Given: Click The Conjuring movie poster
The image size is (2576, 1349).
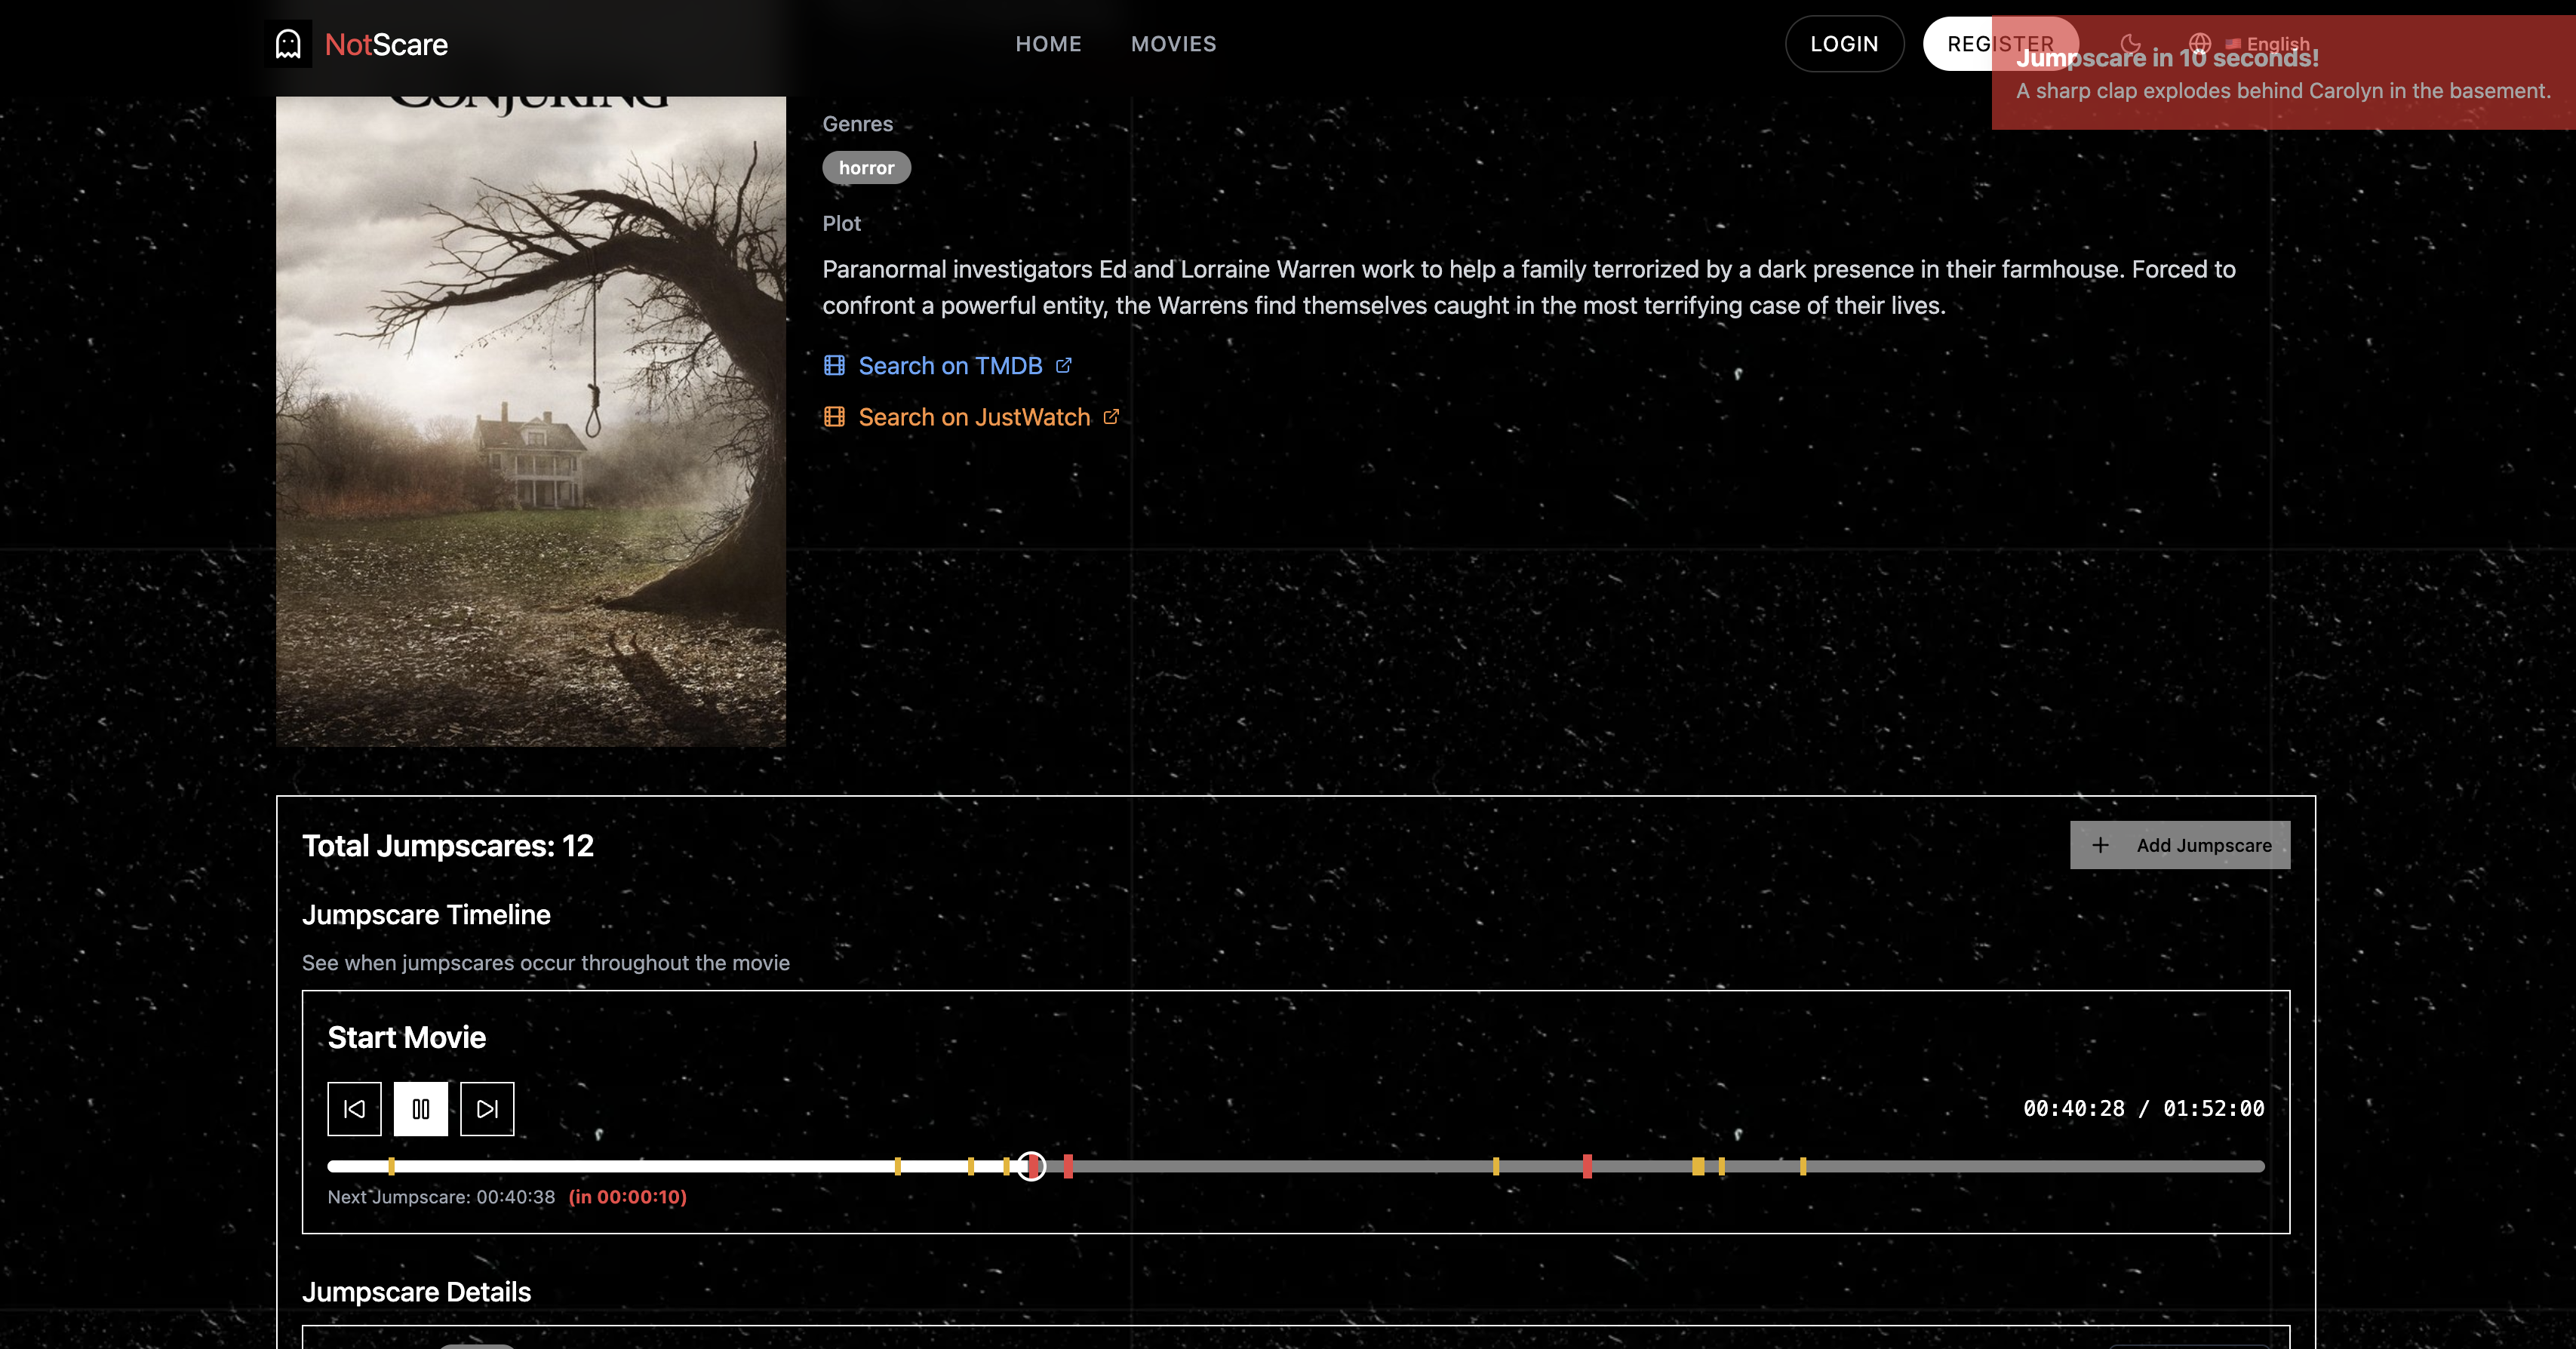Looking at the screenshot, I should [x=531, y=421].
